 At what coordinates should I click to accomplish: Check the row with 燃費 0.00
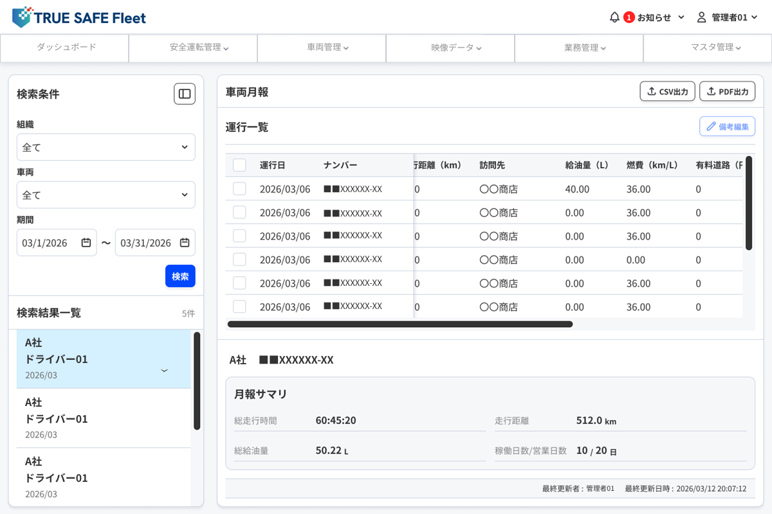click(239, 260)
